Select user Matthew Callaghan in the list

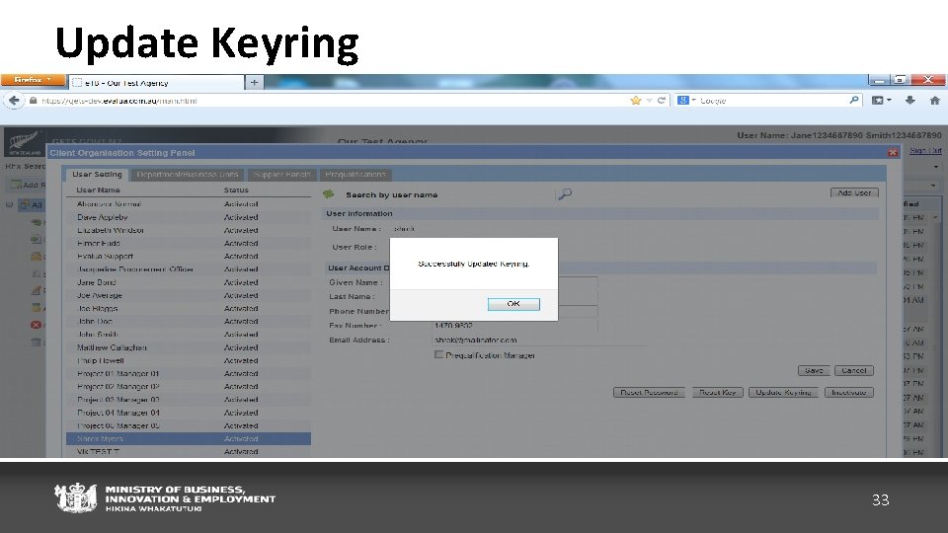point(188,347)
